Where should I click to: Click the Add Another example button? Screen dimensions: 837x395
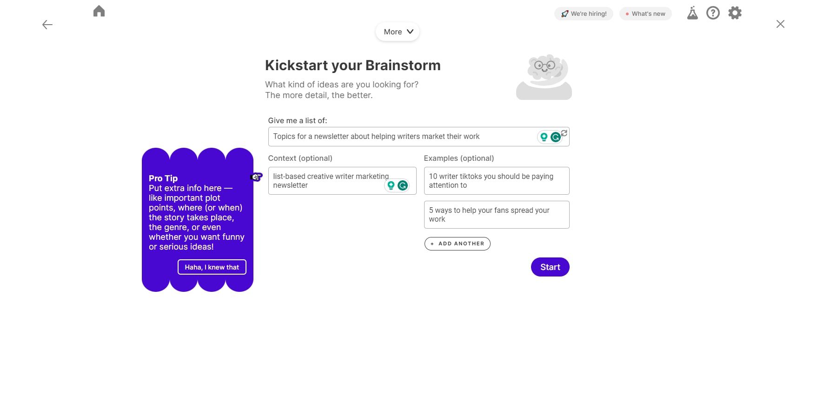(457, 244)
